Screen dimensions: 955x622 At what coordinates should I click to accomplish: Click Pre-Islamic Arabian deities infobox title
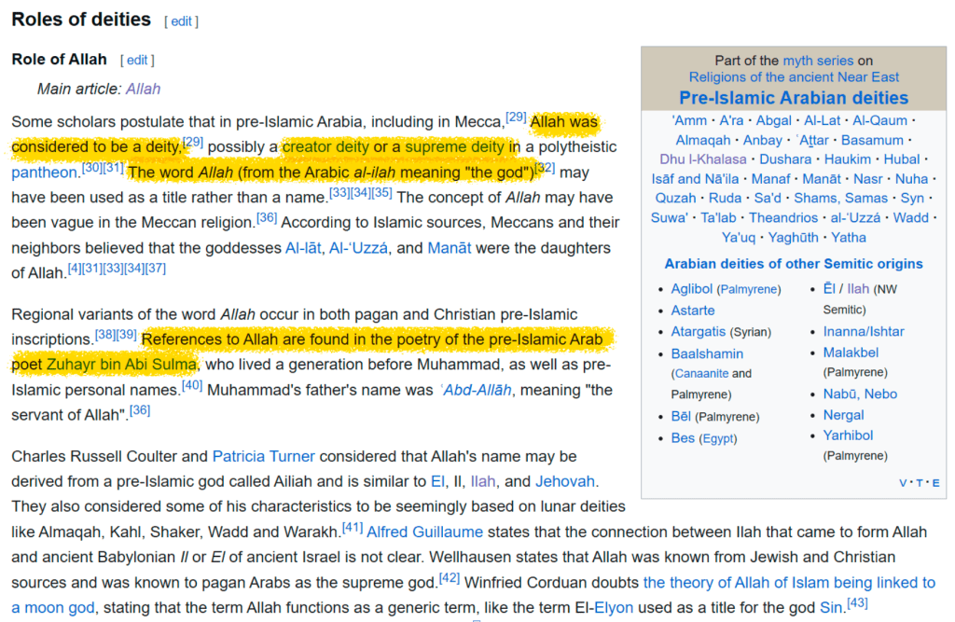pyautogui.click(x=794, y=98)
